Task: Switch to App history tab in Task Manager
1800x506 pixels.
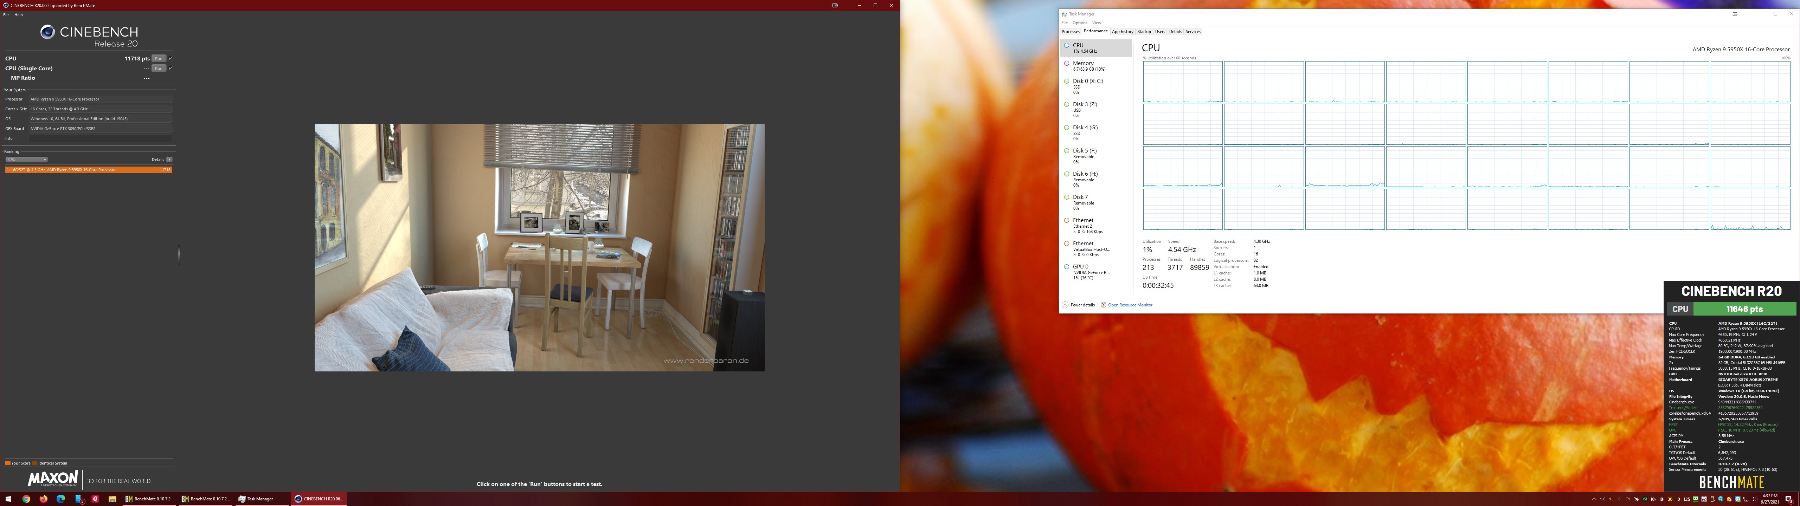Action: point(1122,32)
